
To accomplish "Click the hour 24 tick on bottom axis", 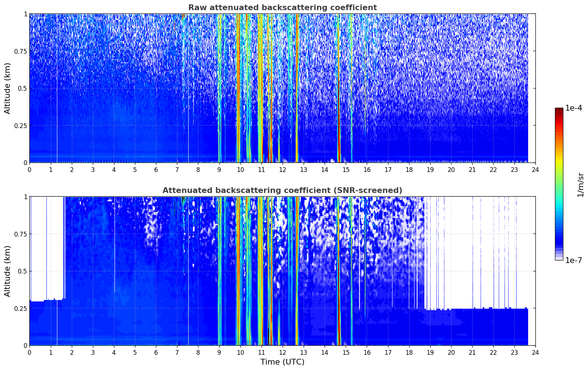I will click(x=535, y=353).
